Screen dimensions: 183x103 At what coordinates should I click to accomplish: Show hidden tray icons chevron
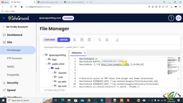point(149,100)
